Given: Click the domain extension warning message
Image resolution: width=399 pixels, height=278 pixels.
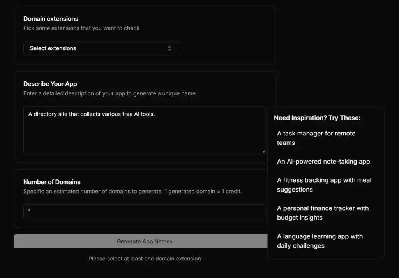Looking at the screenshot, I should point(144,259).
